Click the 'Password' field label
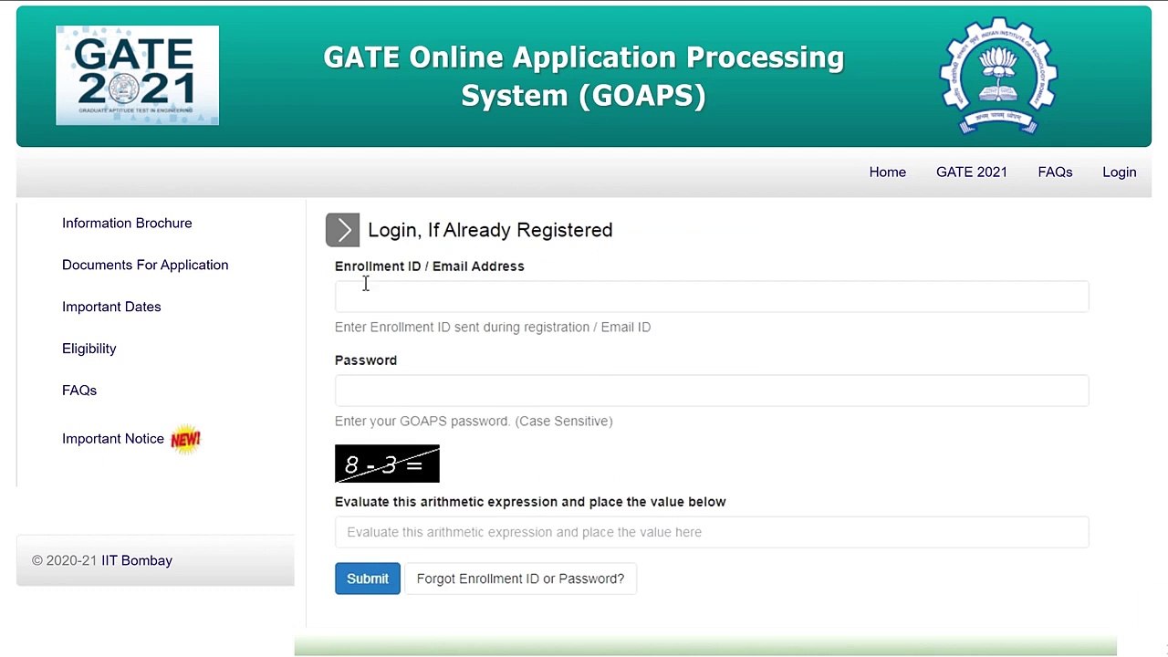This screenshot has width=1168, height=657. coord(366,360)
